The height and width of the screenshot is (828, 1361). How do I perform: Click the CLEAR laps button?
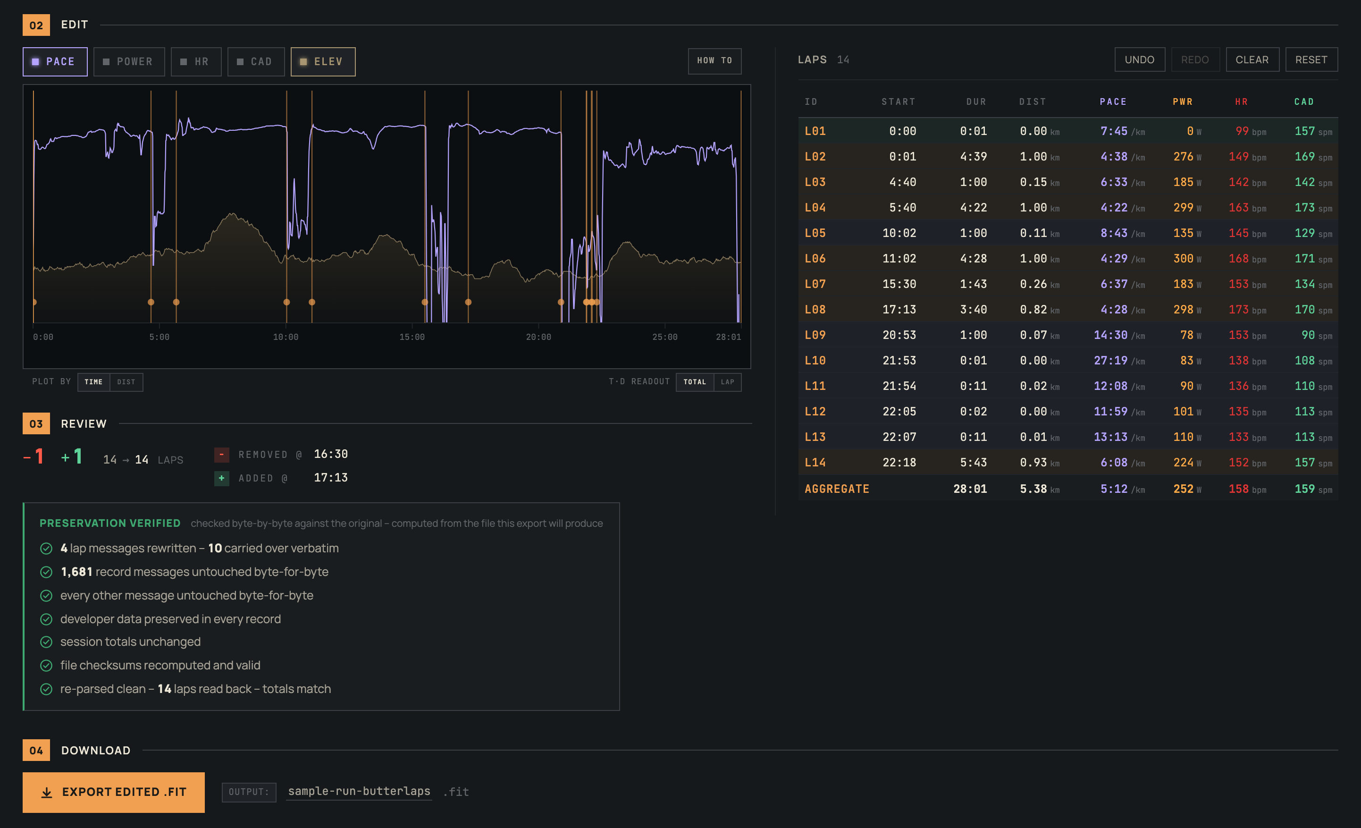tap(1252, 59)
